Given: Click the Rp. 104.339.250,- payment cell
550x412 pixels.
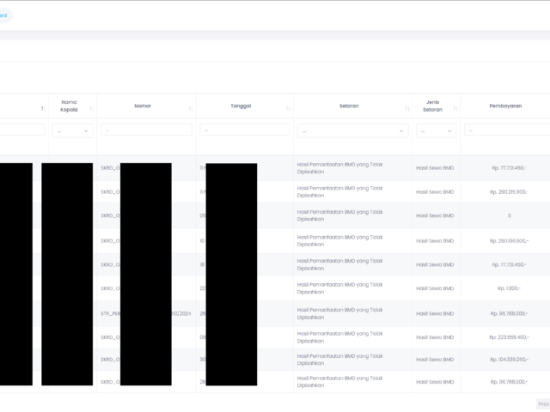Looking at the screenshot, I should click(x=509, y=360).
